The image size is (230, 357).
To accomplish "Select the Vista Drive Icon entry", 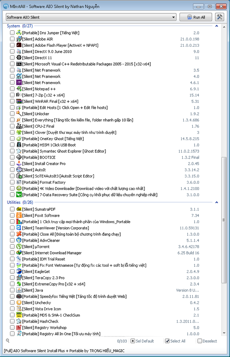I will (x=104, y=309).
